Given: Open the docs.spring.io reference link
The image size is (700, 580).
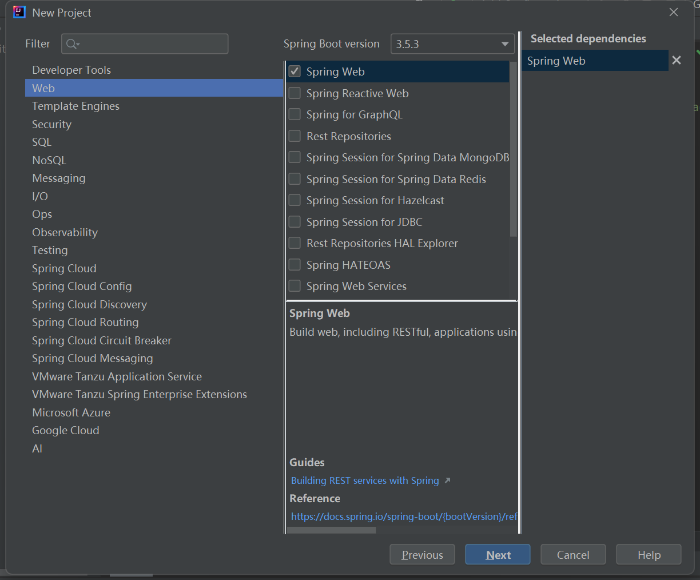Looking at the screenshot, I should click(x=404, y=517).
